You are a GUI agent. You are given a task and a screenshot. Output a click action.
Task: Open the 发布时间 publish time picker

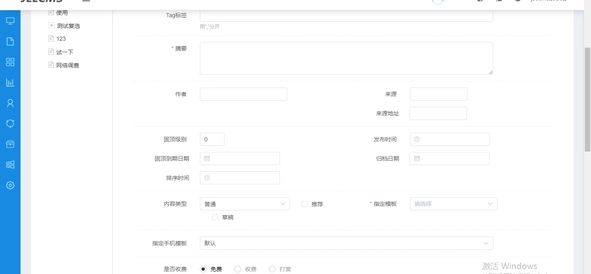tap(450, 139)
